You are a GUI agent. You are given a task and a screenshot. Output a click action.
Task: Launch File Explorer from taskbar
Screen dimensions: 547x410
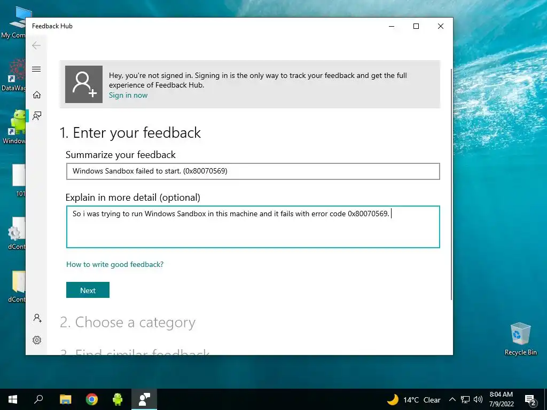pyautogui.click(x=65, y=399)
